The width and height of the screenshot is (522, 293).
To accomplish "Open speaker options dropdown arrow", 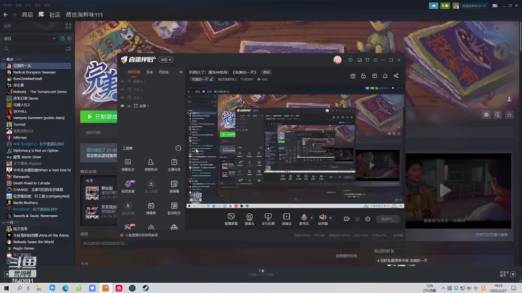I will [330, 218].
